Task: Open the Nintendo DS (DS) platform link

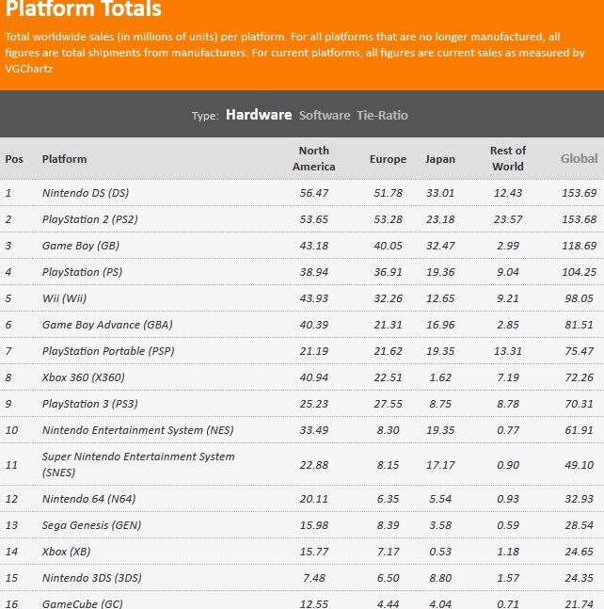Action: 86,193
